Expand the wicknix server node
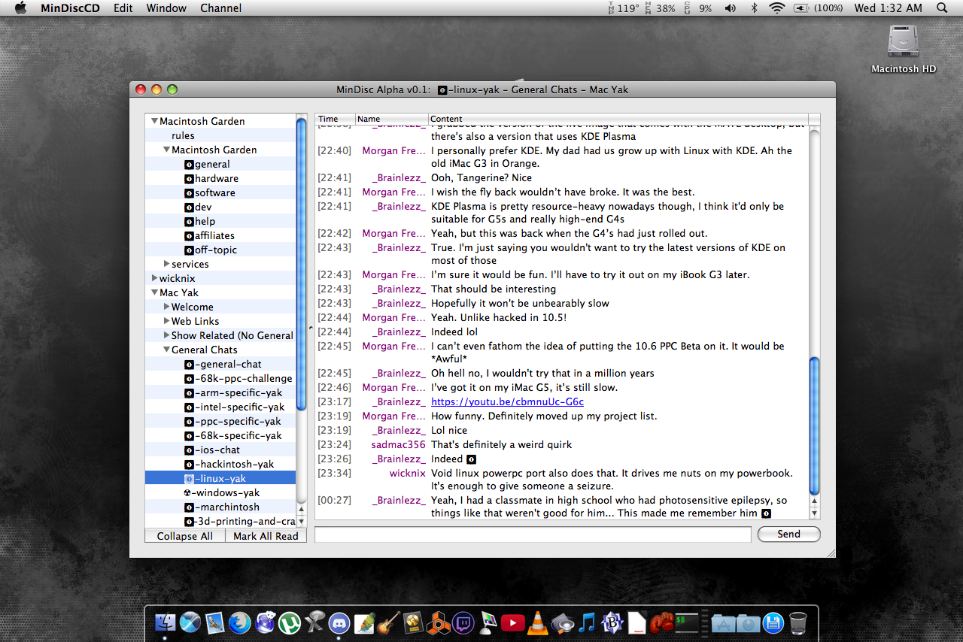 coord(154,278)
